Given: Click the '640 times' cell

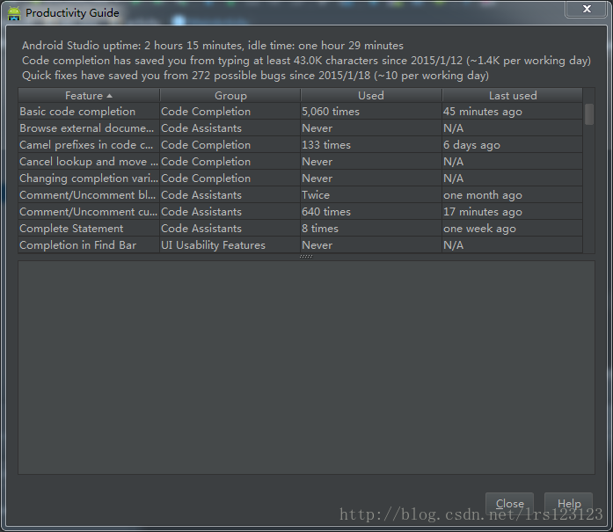Looking at the screenshot, I should click(x=371, y=212).
